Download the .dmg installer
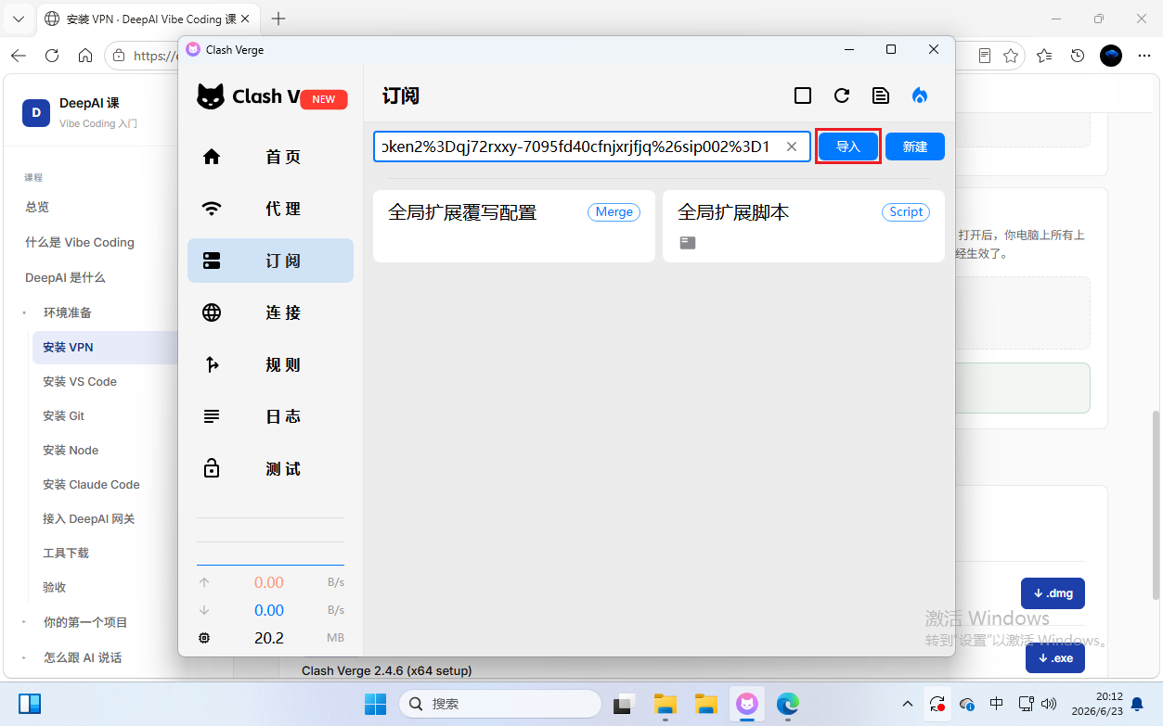Screen dimensions: 1163x726 1053,593
